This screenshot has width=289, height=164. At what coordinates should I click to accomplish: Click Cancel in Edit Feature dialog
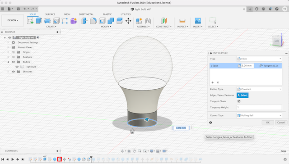[x=281, y=123]
